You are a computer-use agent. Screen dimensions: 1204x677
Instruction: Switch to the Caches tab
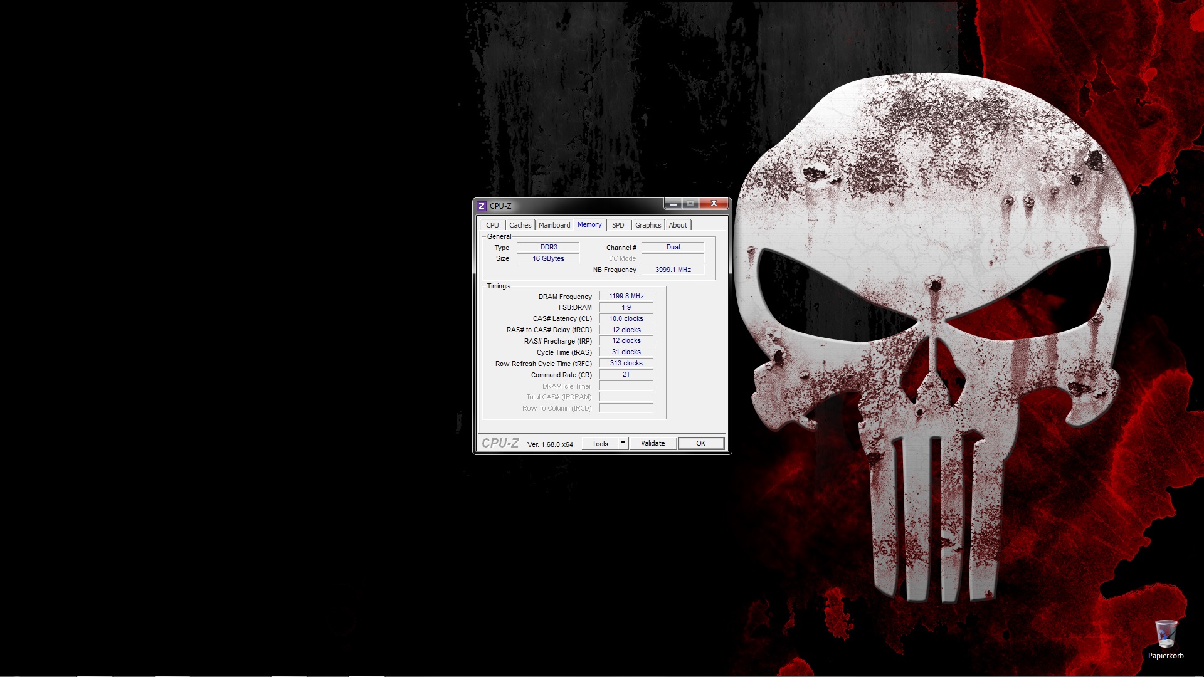(520, 225)
